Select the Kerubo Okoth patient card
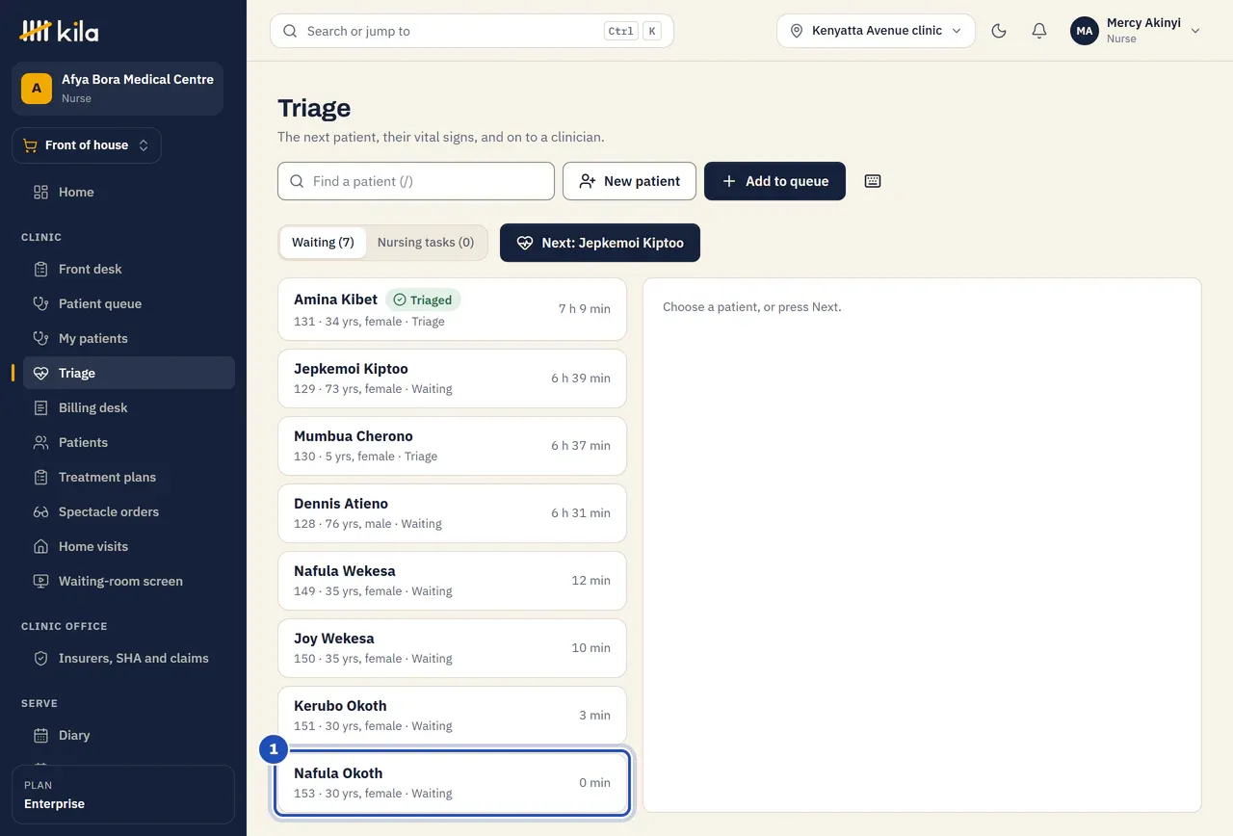 [452, 716]
